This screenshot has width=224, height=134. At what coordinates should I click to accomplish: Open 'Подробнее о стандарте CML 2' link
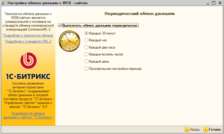[28, 41]
